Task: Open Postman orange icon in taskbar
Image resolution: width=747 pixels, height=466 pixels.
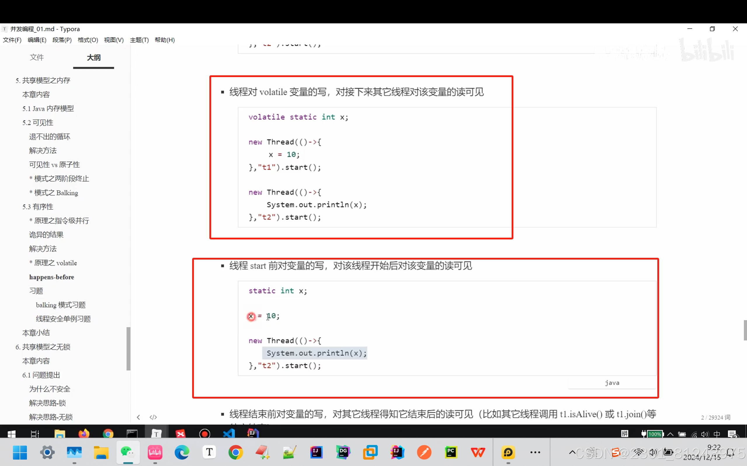Action: [x=424, y=452]
